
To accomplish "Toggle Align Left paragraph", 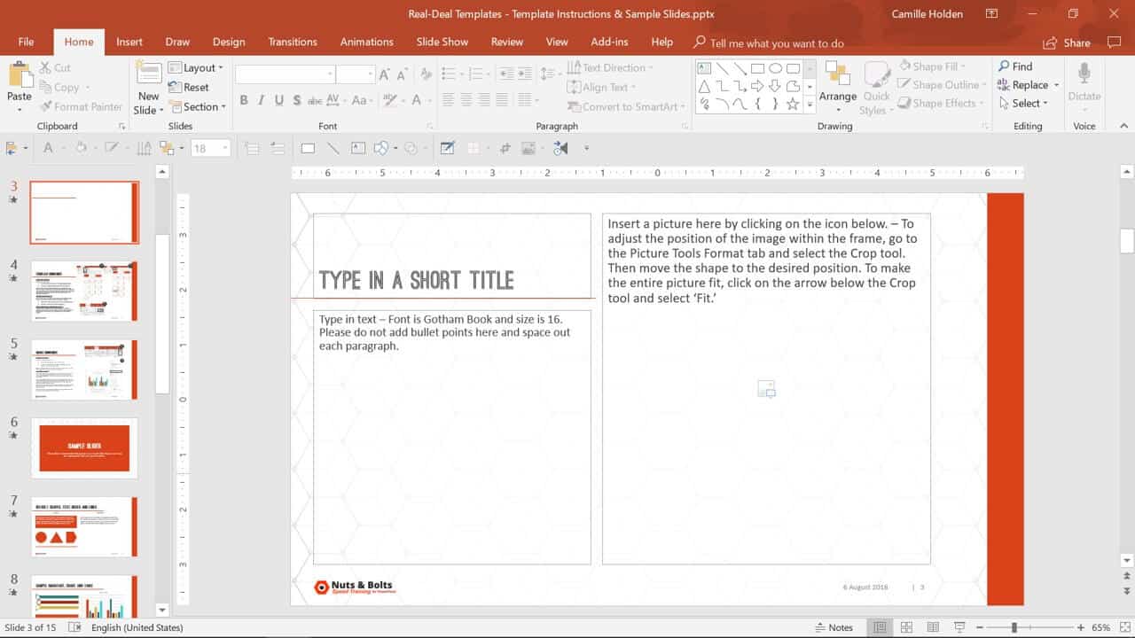I will click(448, 100).
